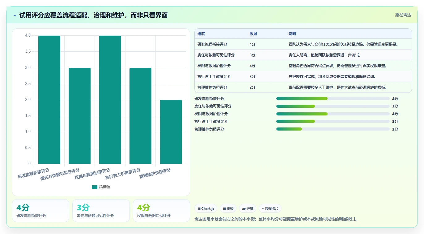Click 研发流程衔接评分 table row cell

212,44
